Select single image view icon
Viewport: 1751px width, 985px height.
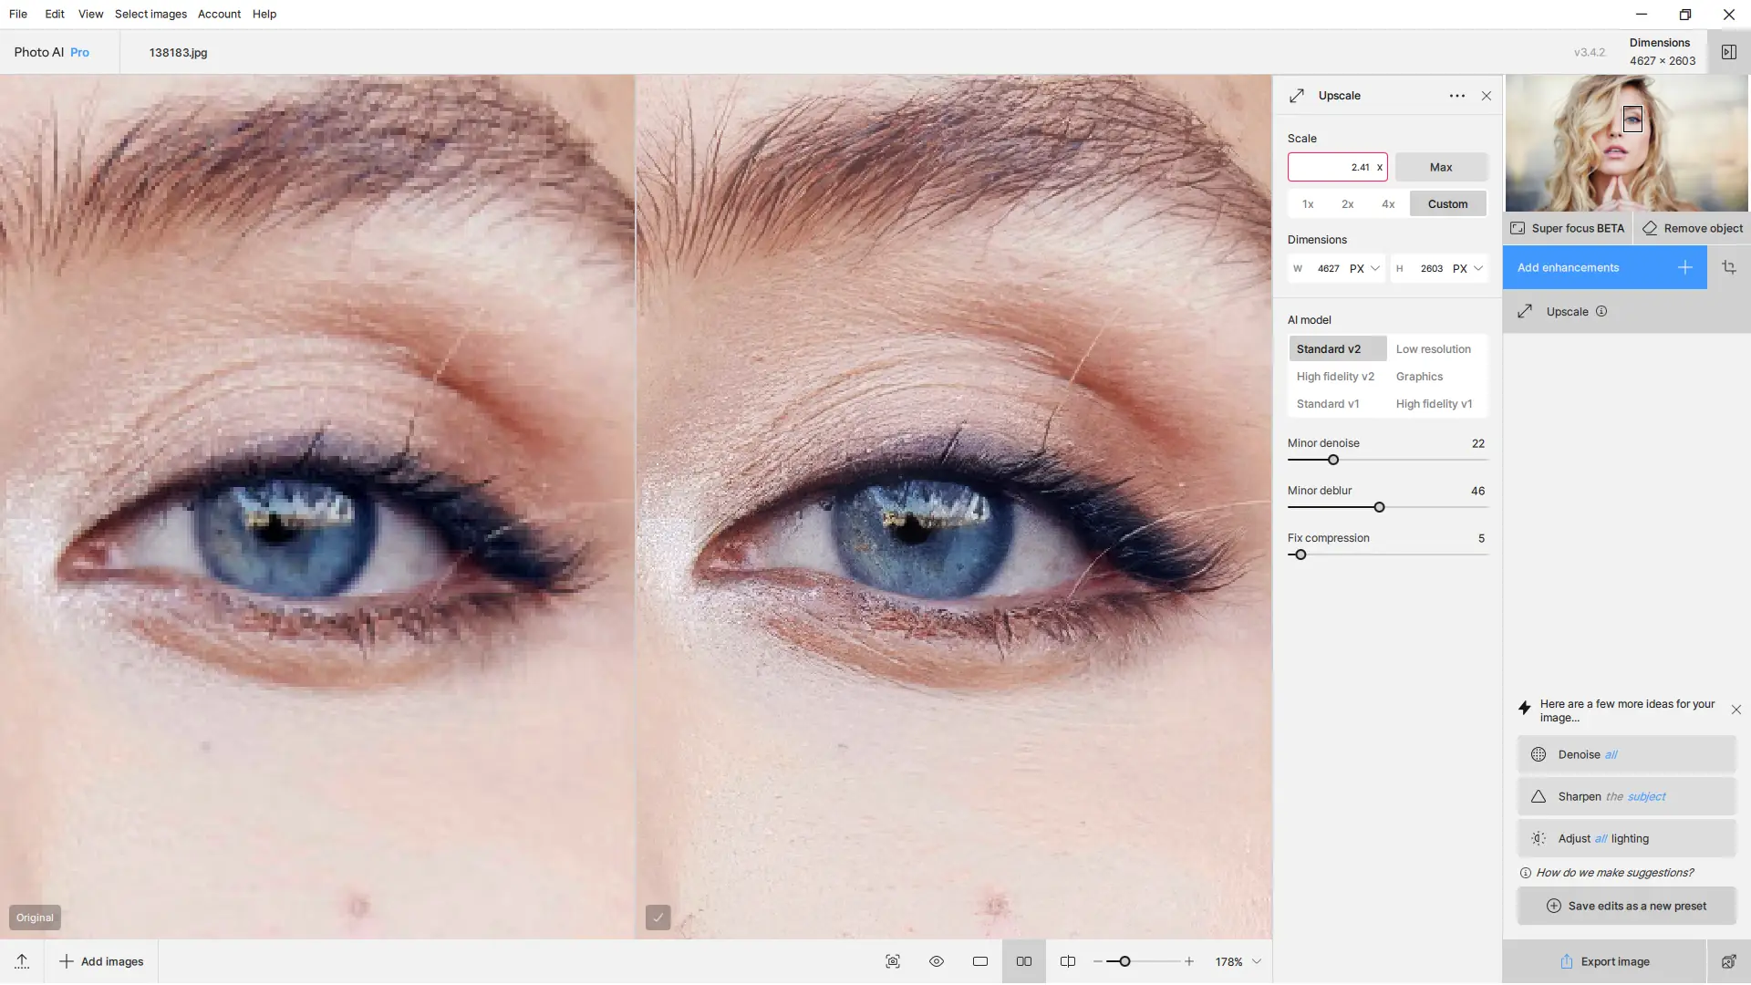pos(979,961)
